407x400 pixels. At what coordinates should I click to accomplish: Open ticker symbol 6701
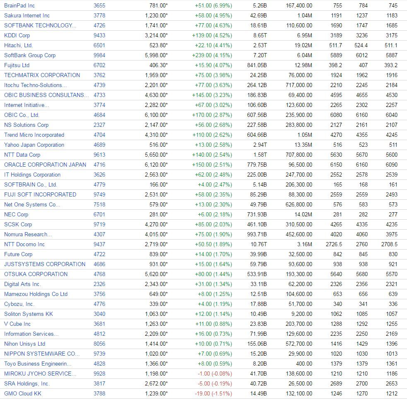(99, 214)
